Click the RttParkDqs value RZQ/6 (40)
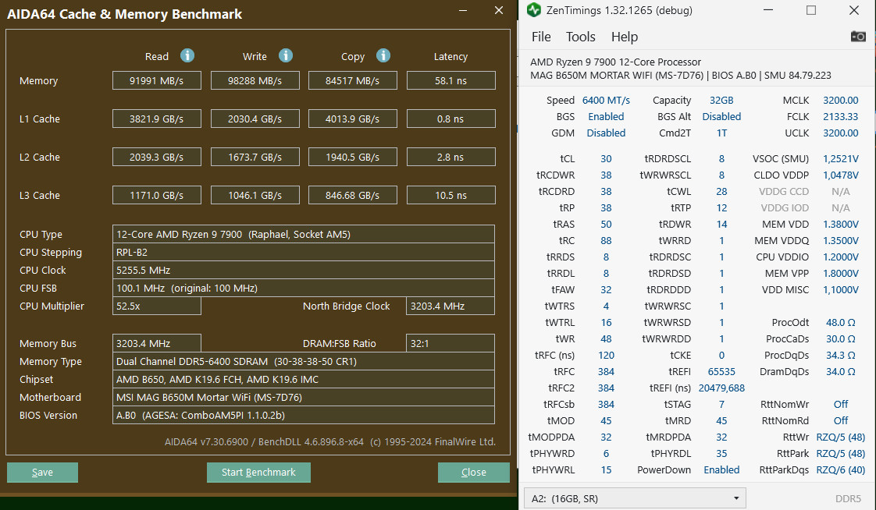This screenshot has width=876, height=510. (840, 469)
